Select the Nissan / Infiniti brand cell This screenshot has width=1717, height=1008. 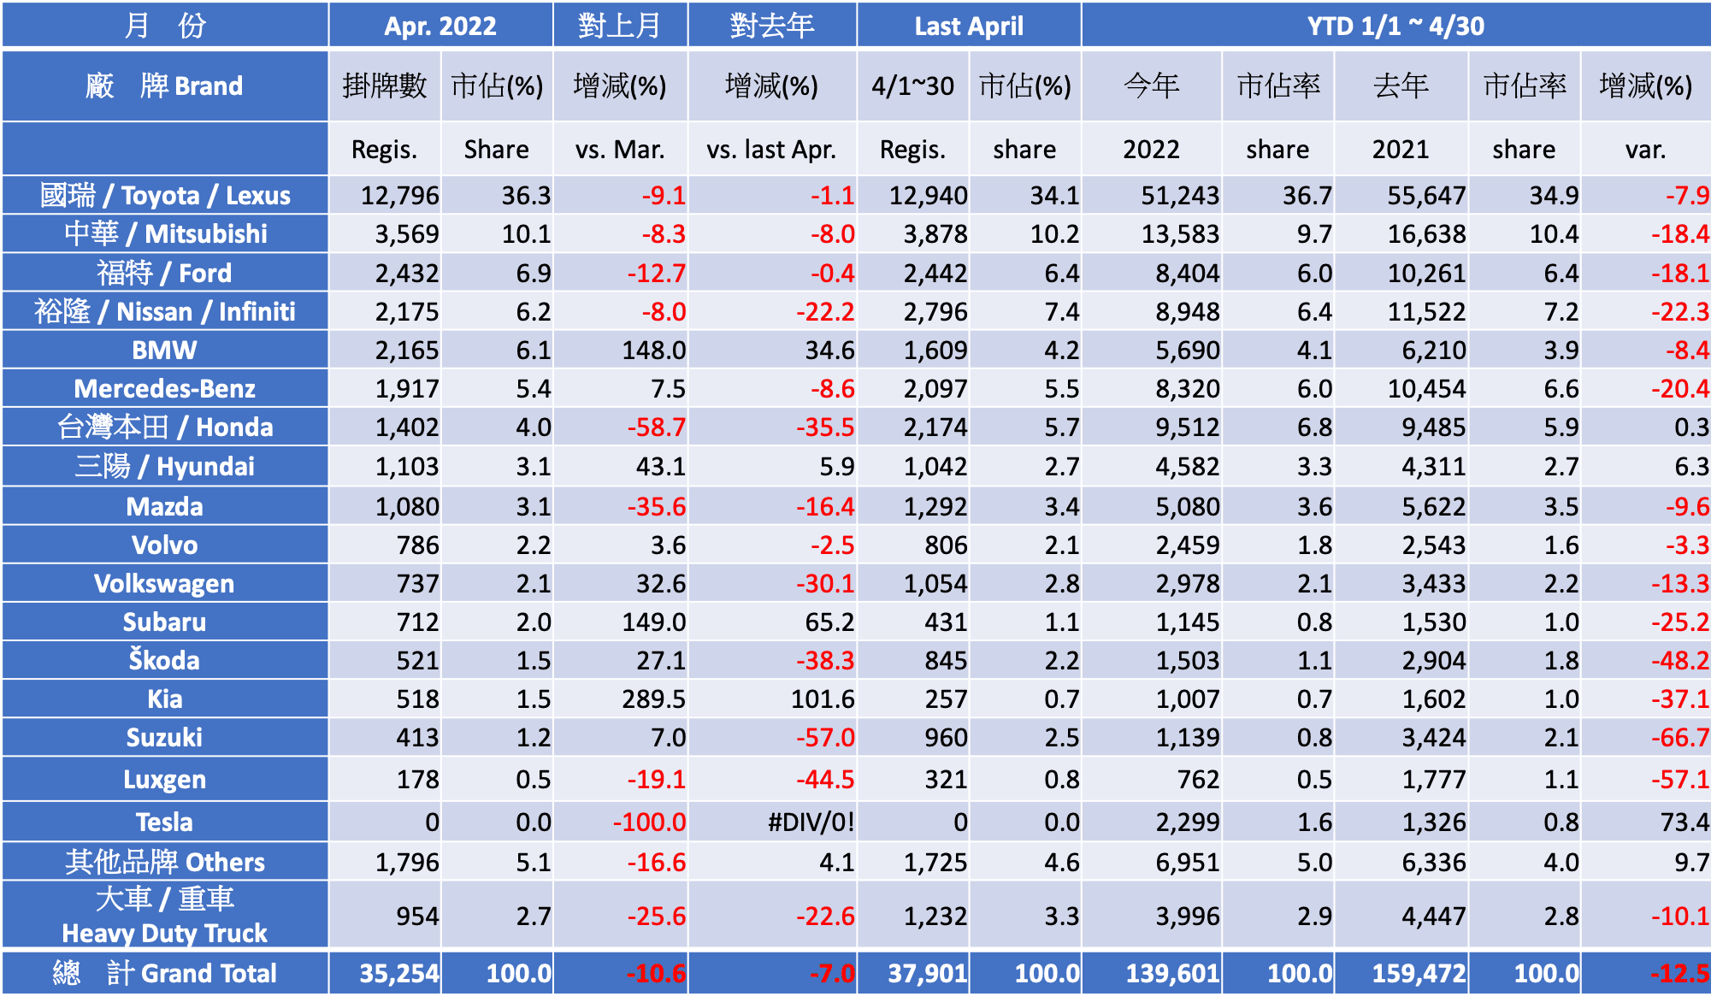(x=165, y=311)
